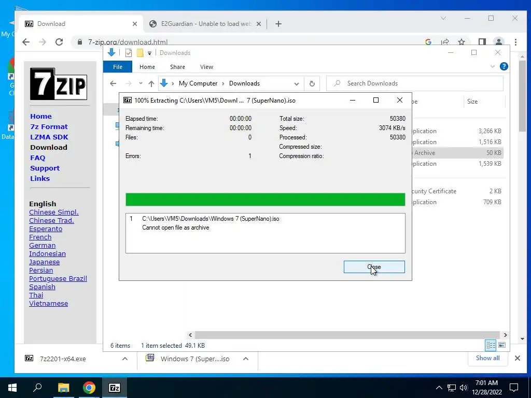Click Chrome forward navigation arrow
This screenshot has height=398, width=531.
43,42
